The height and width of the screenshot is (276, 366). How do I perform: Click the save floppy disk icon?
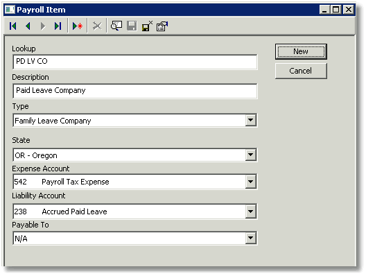click(x=132, y=26)
